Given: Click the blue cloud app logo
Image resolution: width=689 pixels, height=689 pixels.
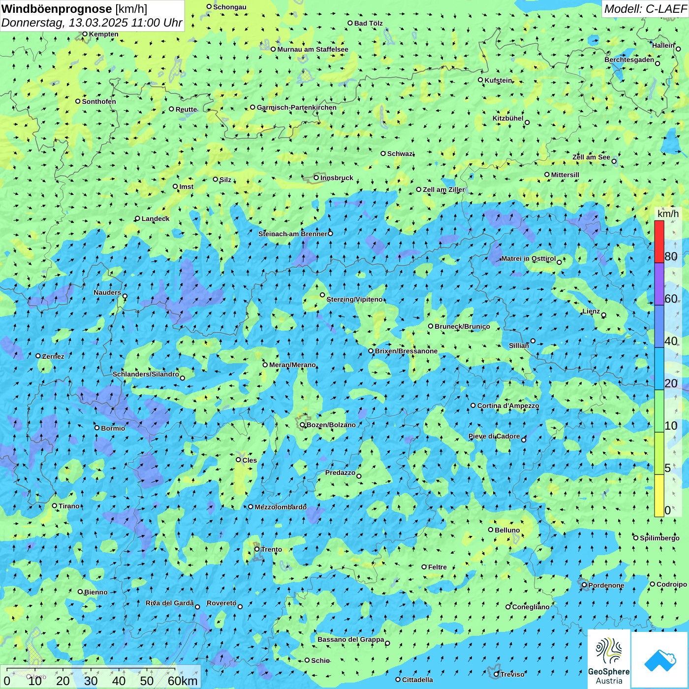Looking at the screenshot, I should click(x=660, y=660).
